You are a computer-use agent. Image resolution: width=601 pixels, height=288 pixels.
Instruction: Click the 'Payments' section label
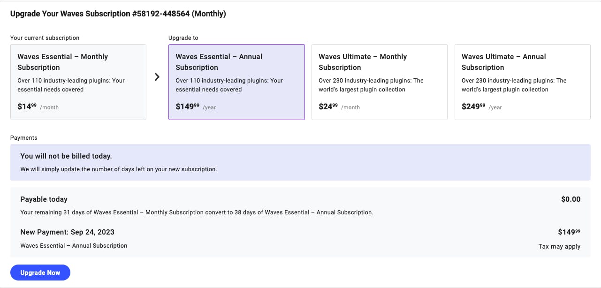(24, 138)
